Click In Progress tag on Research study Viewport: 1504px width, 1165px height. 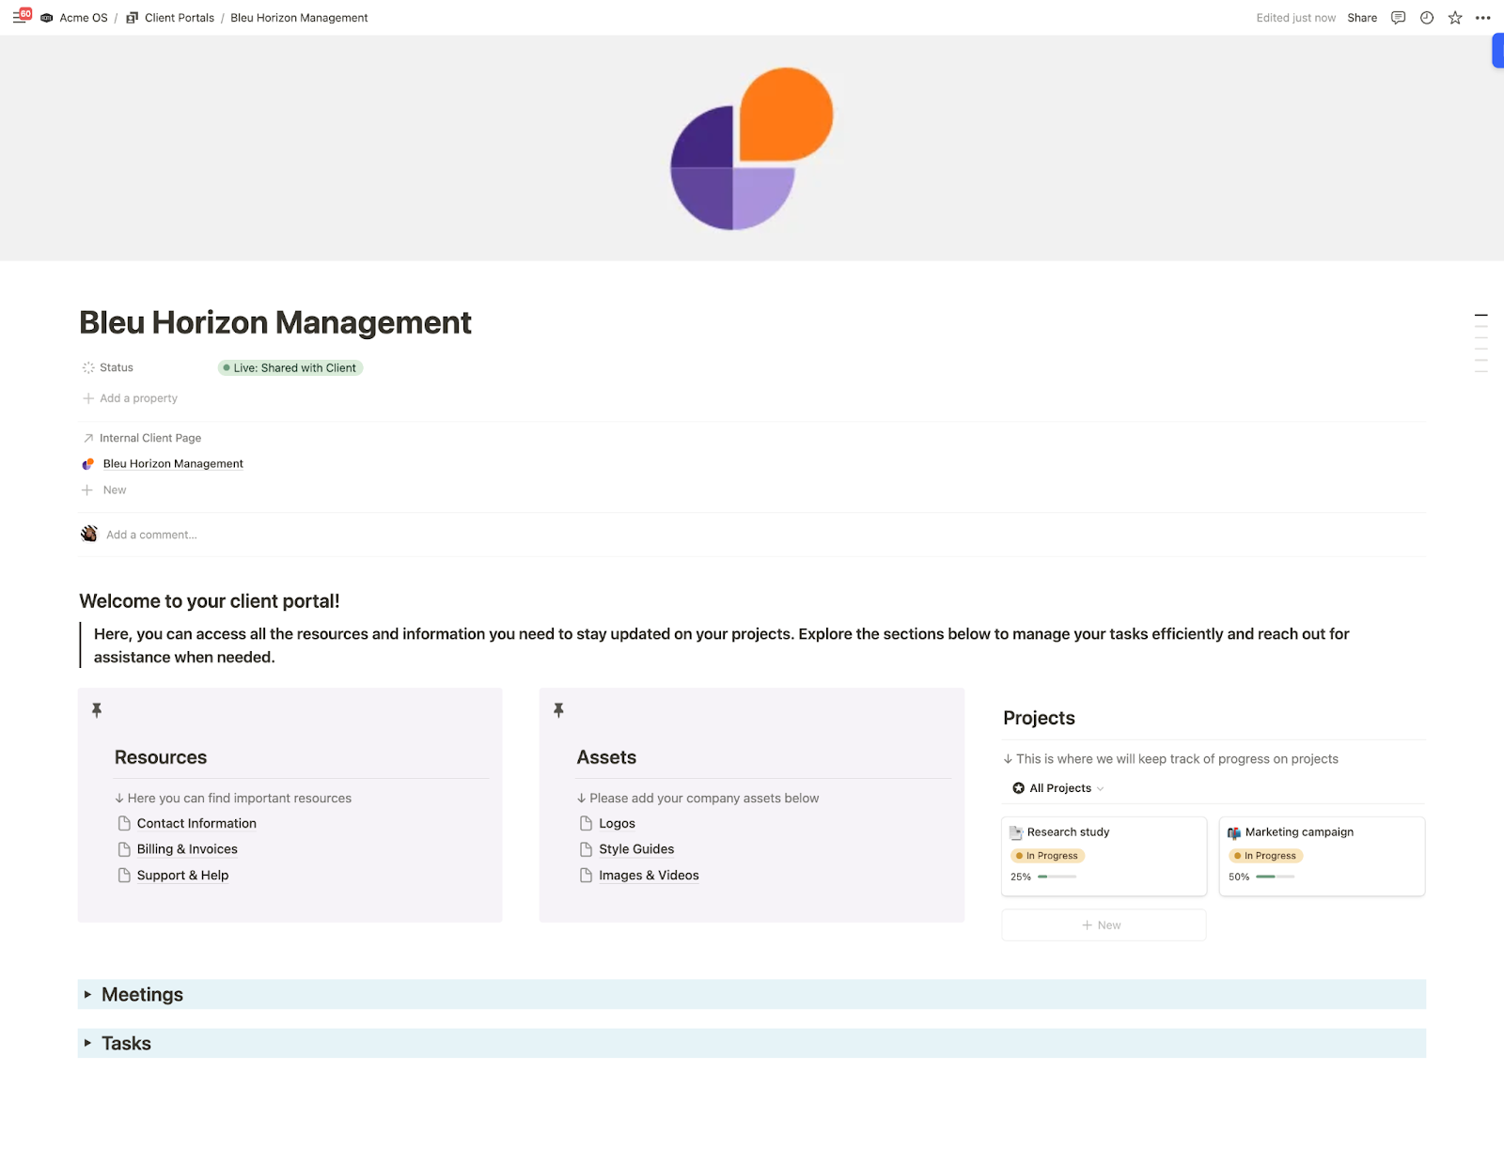(1047, 856)
